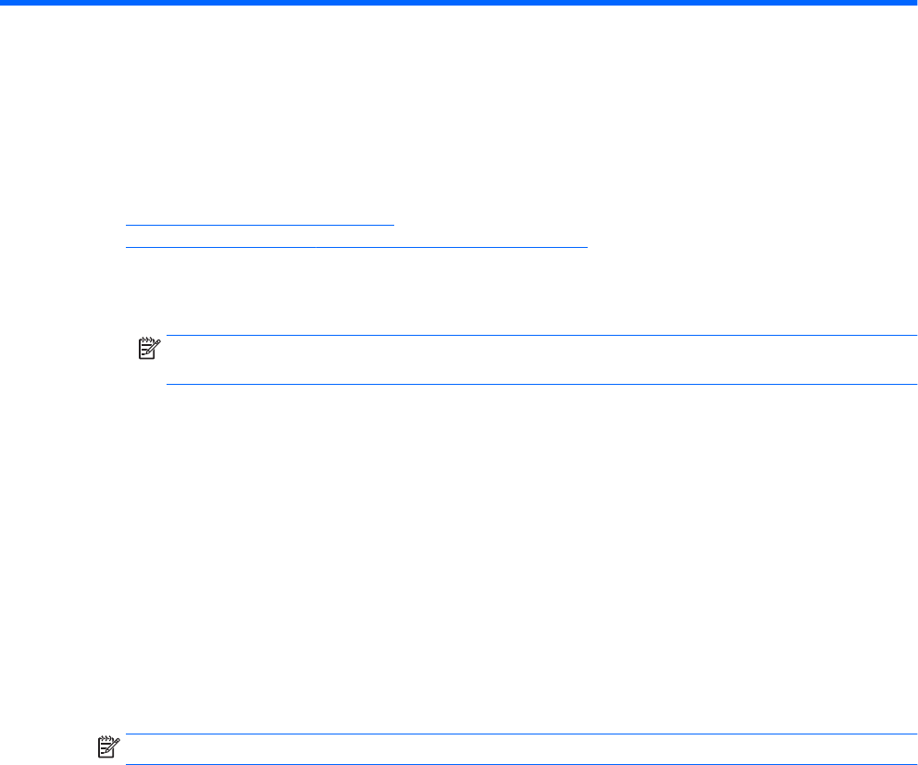Click the upper notepad note icon

pos(149,348)
